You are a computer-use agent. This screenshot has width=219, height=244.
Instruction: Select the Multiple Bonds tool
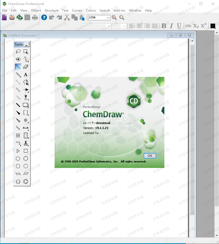pyautogui.click(x=18, y=74)
